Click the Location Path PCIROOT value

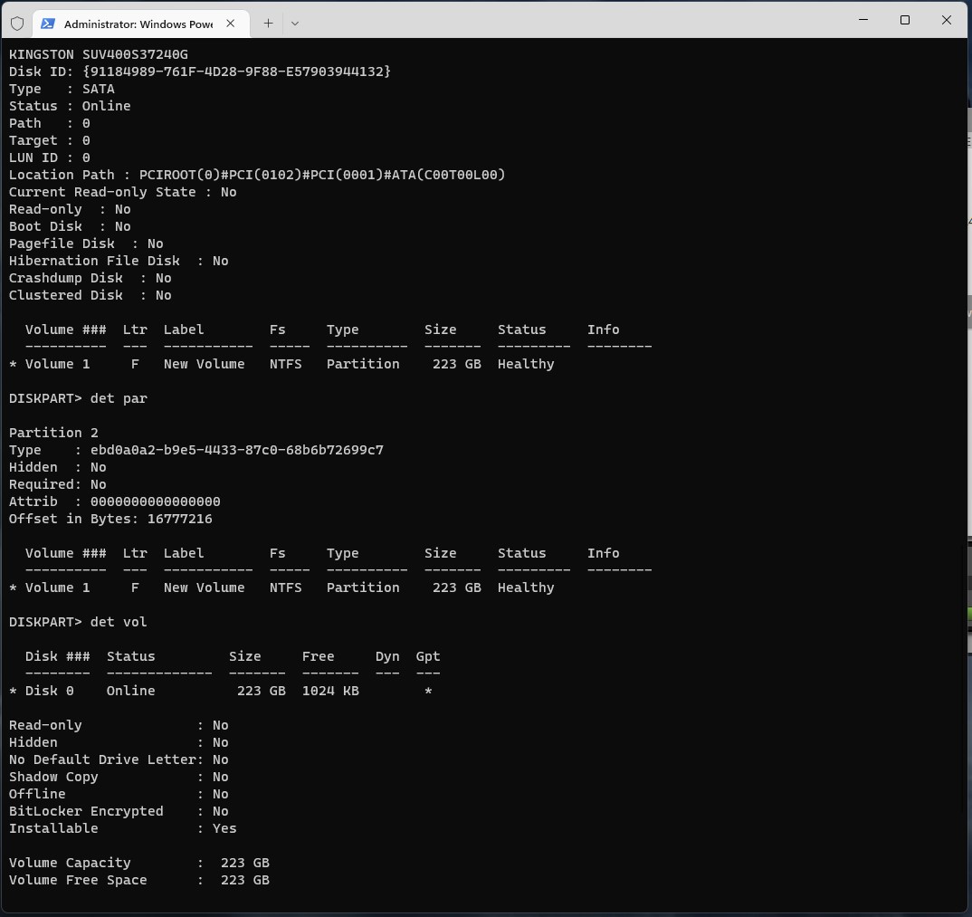322,175
